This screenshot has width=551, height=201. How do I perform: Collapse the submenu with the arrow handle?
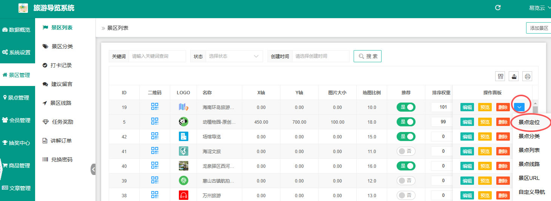point(93,169)
